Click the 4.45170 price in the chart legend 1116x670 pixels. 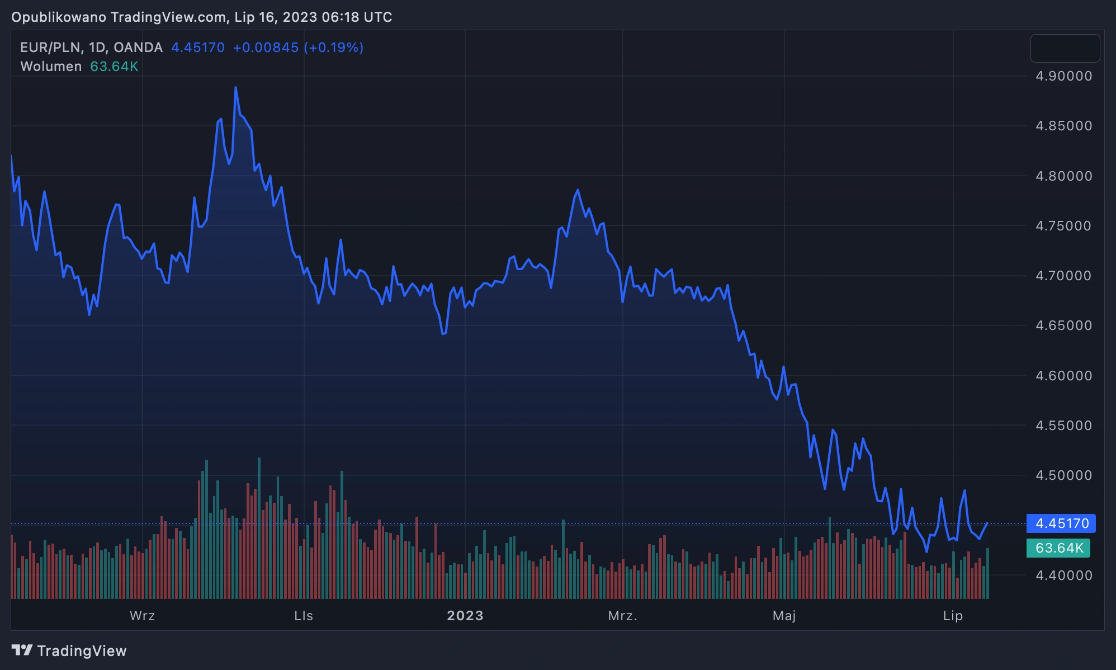pyautogui.click(x=198, y=48)
